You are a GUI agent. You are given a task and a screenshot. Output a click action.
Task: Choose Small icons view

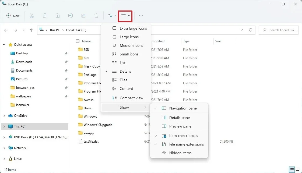[x=126, y=54]
